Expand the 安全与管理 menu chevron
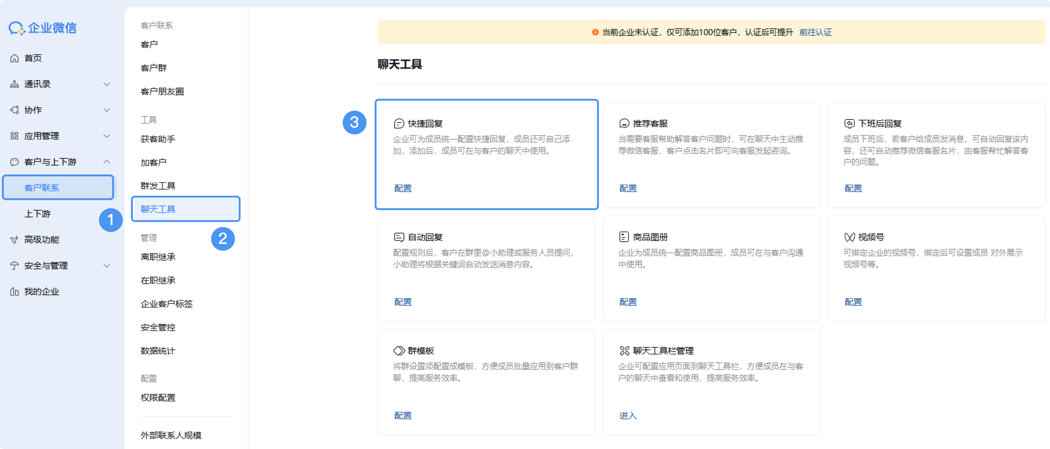 click(x=107, y=265)
